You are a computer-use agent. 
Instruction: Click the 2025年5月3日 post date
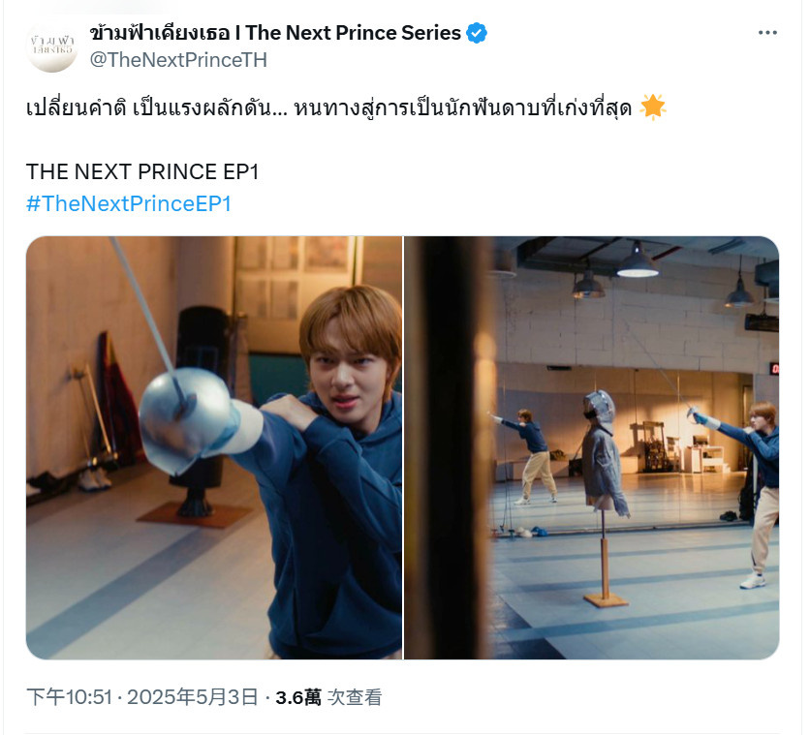[x=192, y=697]
